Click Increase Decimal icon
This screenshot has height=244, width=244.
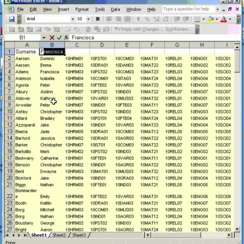pyautogui.click(x=156, y=19)
